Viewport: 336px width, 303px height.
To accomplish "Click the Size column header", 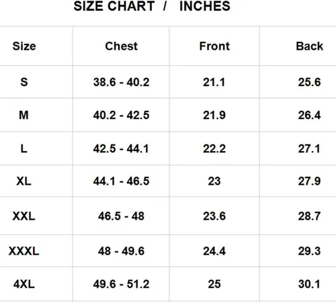I will coord(24,46).
